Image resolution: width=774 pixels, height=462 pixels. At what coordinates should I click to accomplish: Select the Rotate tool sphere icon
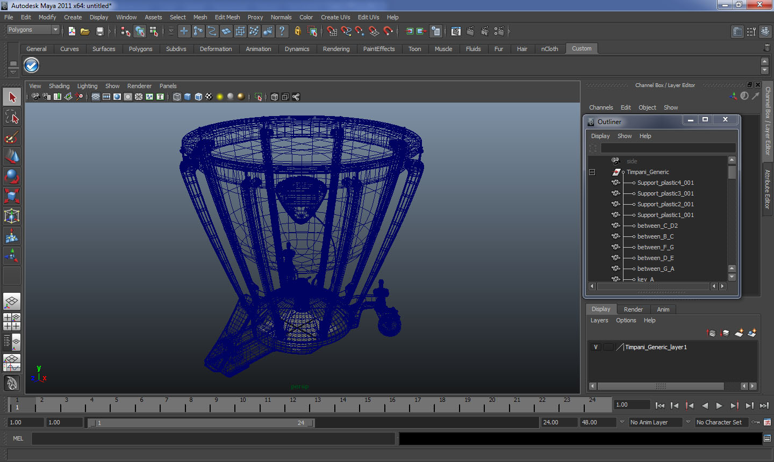click(12, 176)
